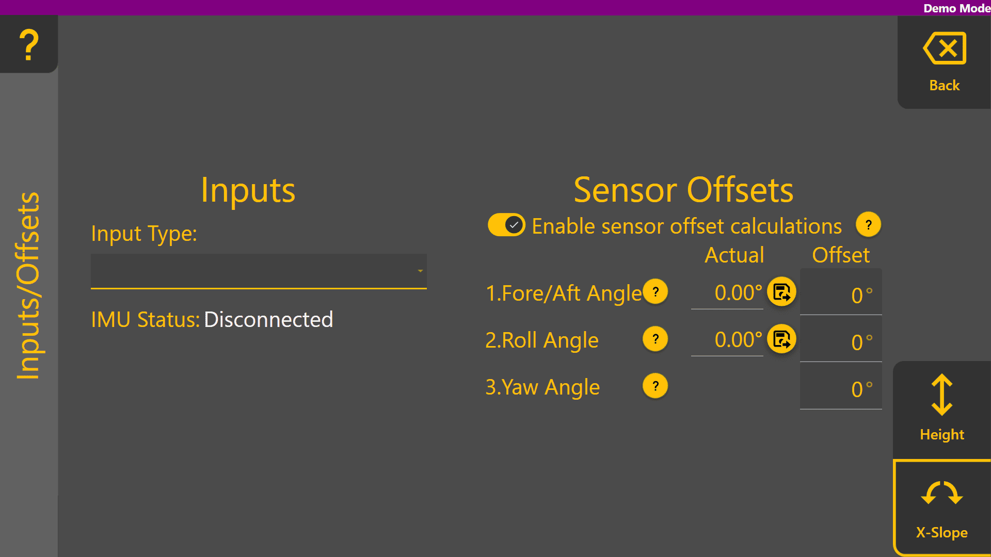This screenshot has width=991, height=557.
Task: Click help icon next to Enable sensor offset calculations
Action: pos(868,225)
